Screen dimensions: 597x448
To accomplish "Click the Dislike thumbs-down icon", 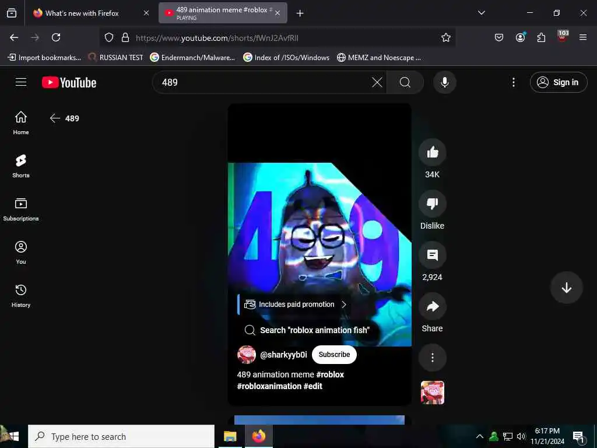I will coord(432,204).
